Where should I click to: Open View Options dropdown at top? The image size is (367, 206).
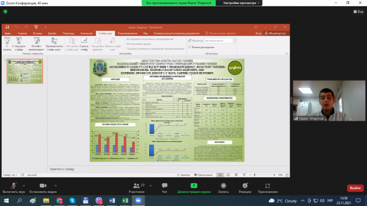[x=241, y=3]
